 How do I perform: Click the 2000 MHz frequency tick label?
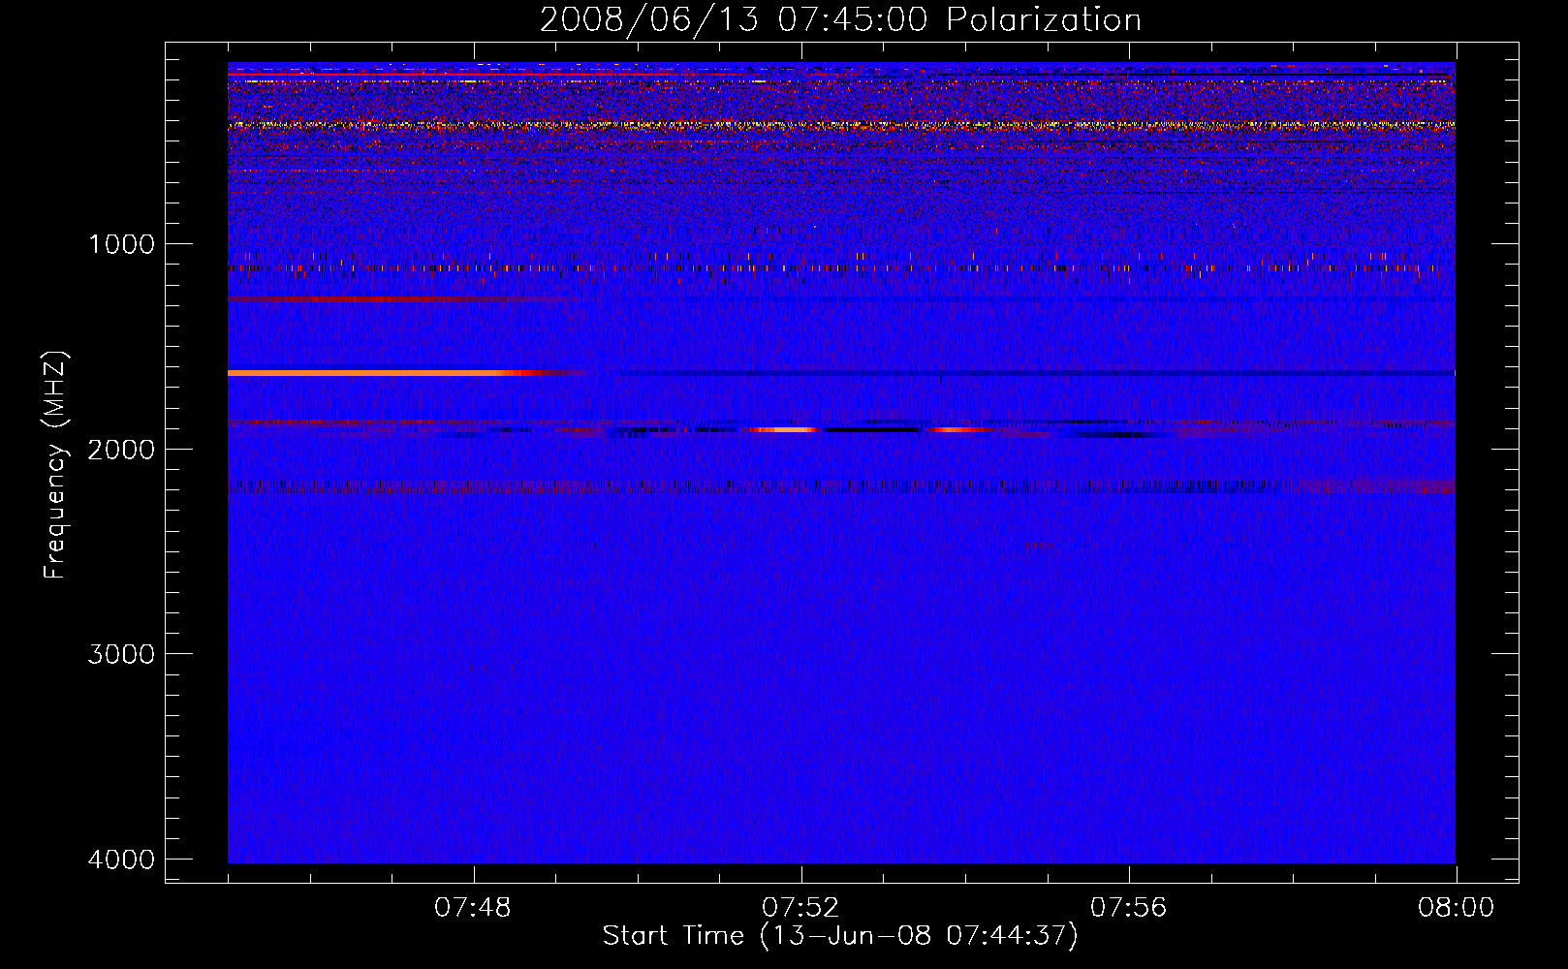[x=121, y=449]
